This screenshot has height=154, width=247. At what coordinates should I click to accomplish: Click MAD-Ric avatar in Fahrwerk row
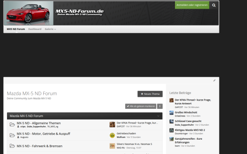point(112,146)
